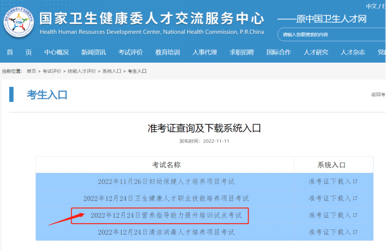Click the center logo emblem icon
The height and width of the screenshot is (251, 386).
tap(19, 22)
